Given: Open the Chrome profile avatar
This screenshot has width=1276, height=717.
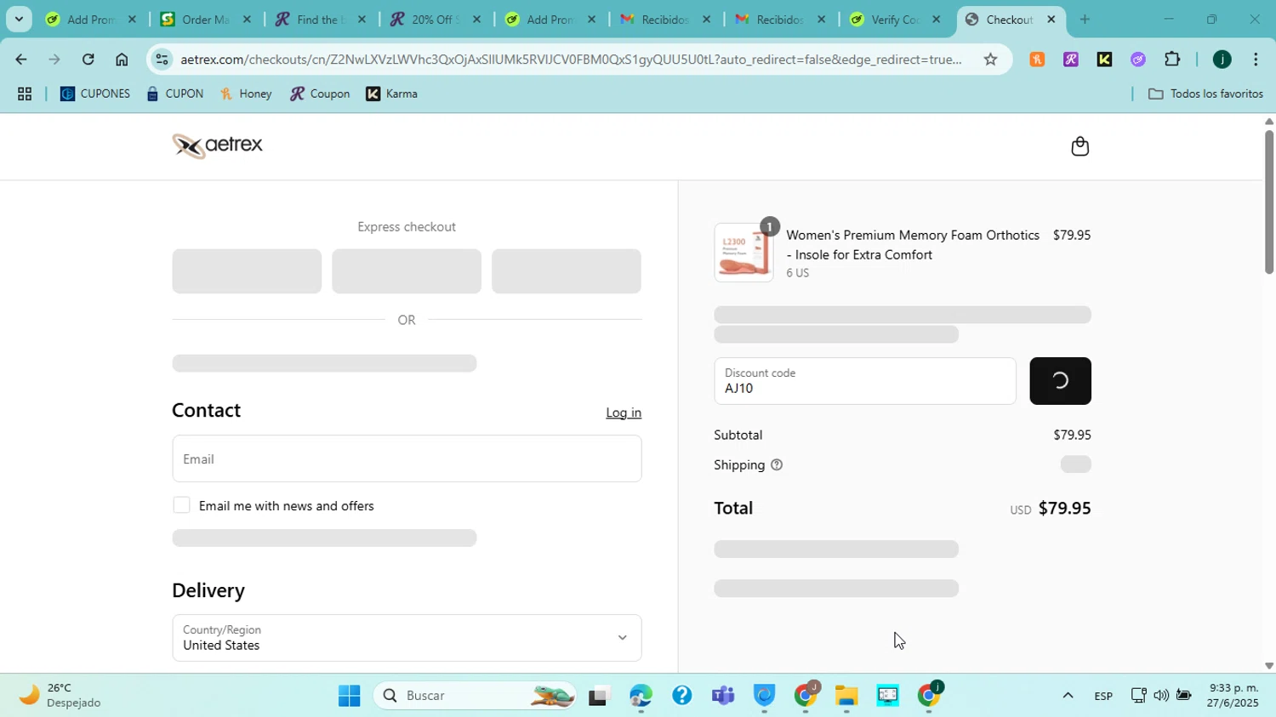Looking at the screenshot, I should (x=1222, y=59).
